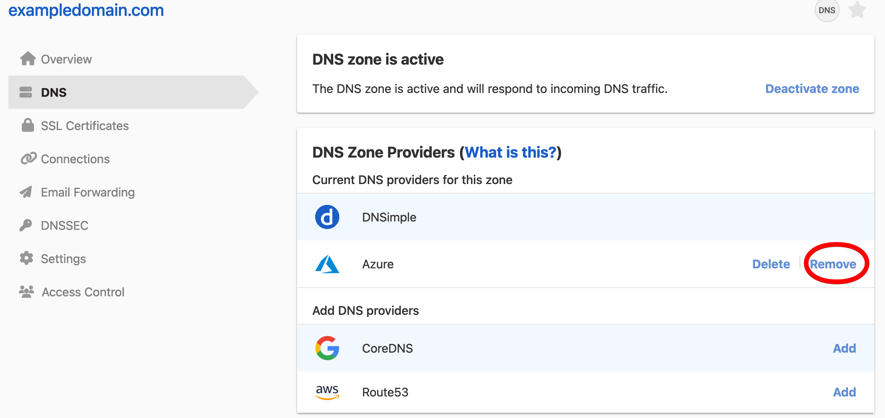
Task: Click the Google logo next to CoreDNS
Action: coord(327,348)
